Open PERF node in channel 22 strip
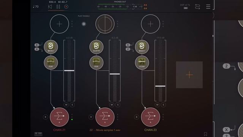 96,62
